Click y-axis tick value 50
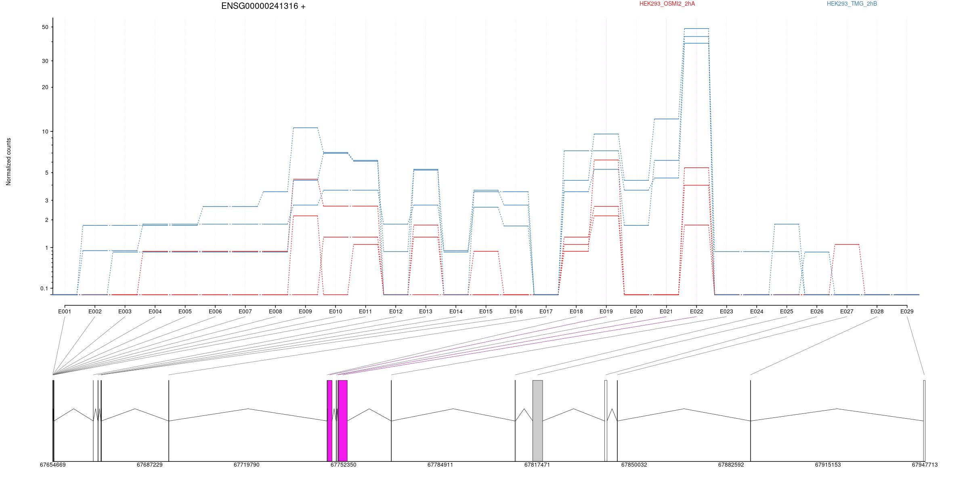The height and width of the screenshot is (484, 969). tap(44, 27)
